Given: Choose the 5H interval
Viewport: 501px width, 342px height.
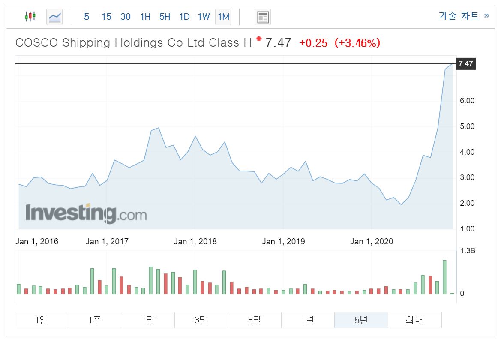Looking at the screenshot, I should tap(165, 17).
